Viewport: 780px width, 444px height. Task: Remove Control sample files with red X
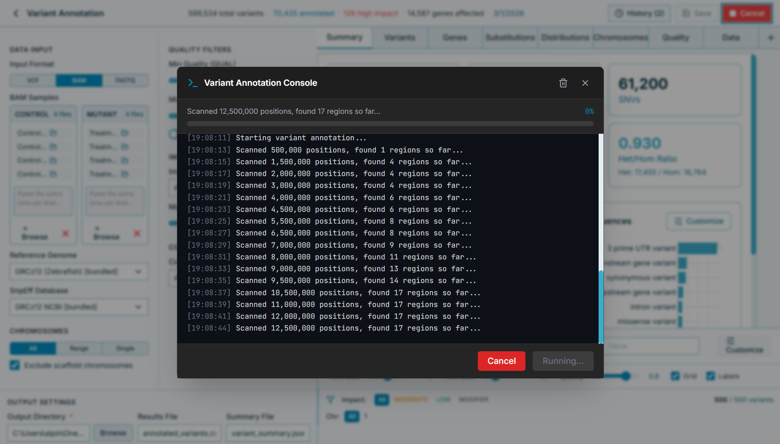point(65,233)
